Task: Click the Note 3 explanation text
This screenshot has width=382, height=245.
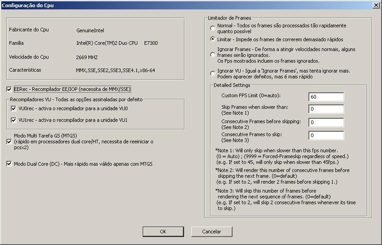Action: coord(285,200)
